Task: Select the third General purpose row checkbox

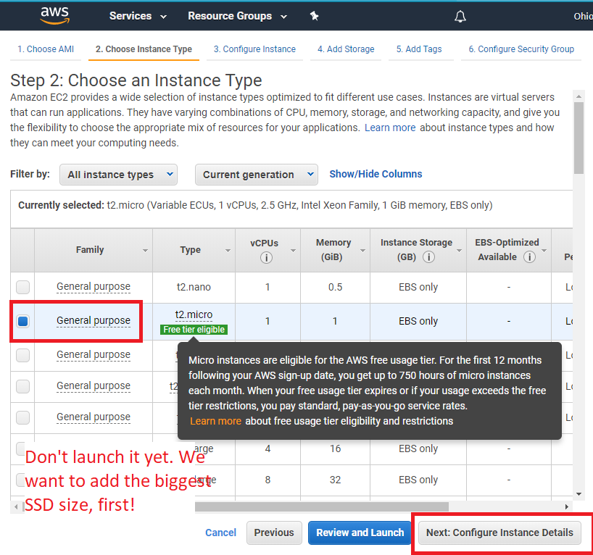Action: (x=22, y=355)
